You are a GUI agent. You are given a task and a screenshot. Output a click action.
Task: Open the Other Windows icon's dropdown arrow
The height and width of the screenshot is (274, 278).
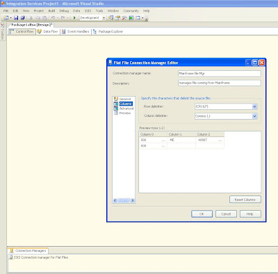tap(142, 17)
